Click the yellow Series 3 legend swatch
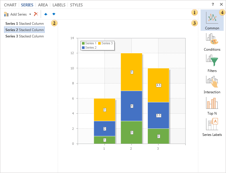This screenshot has width=226, height=173. [99, 43]
